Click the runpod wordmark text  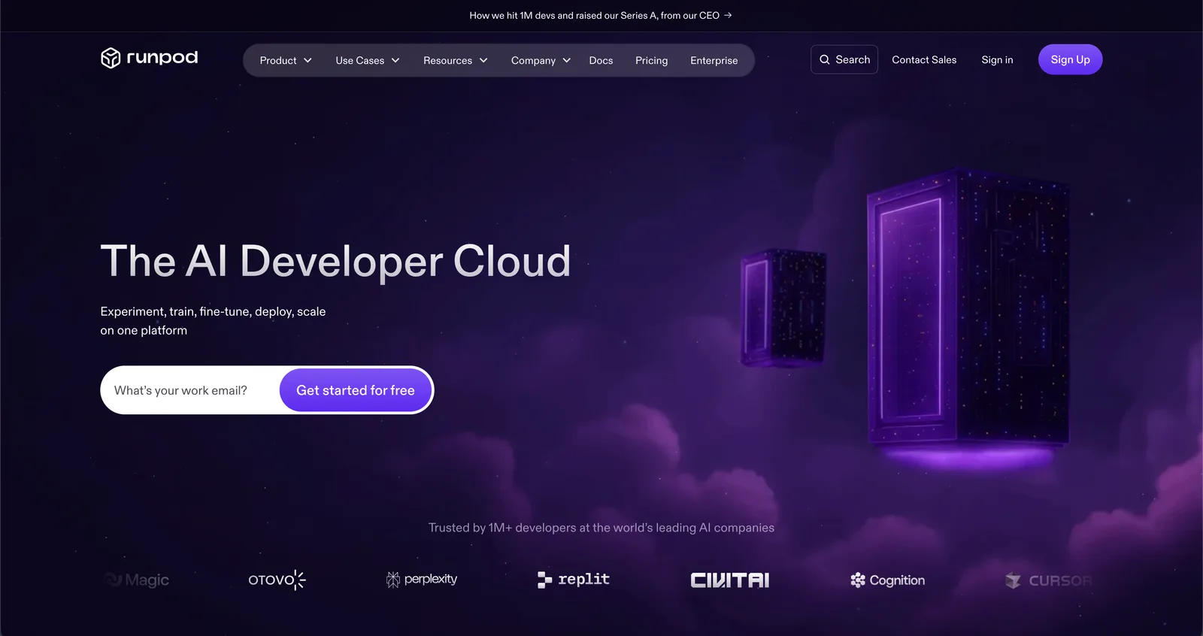click(x=162, y=58)
